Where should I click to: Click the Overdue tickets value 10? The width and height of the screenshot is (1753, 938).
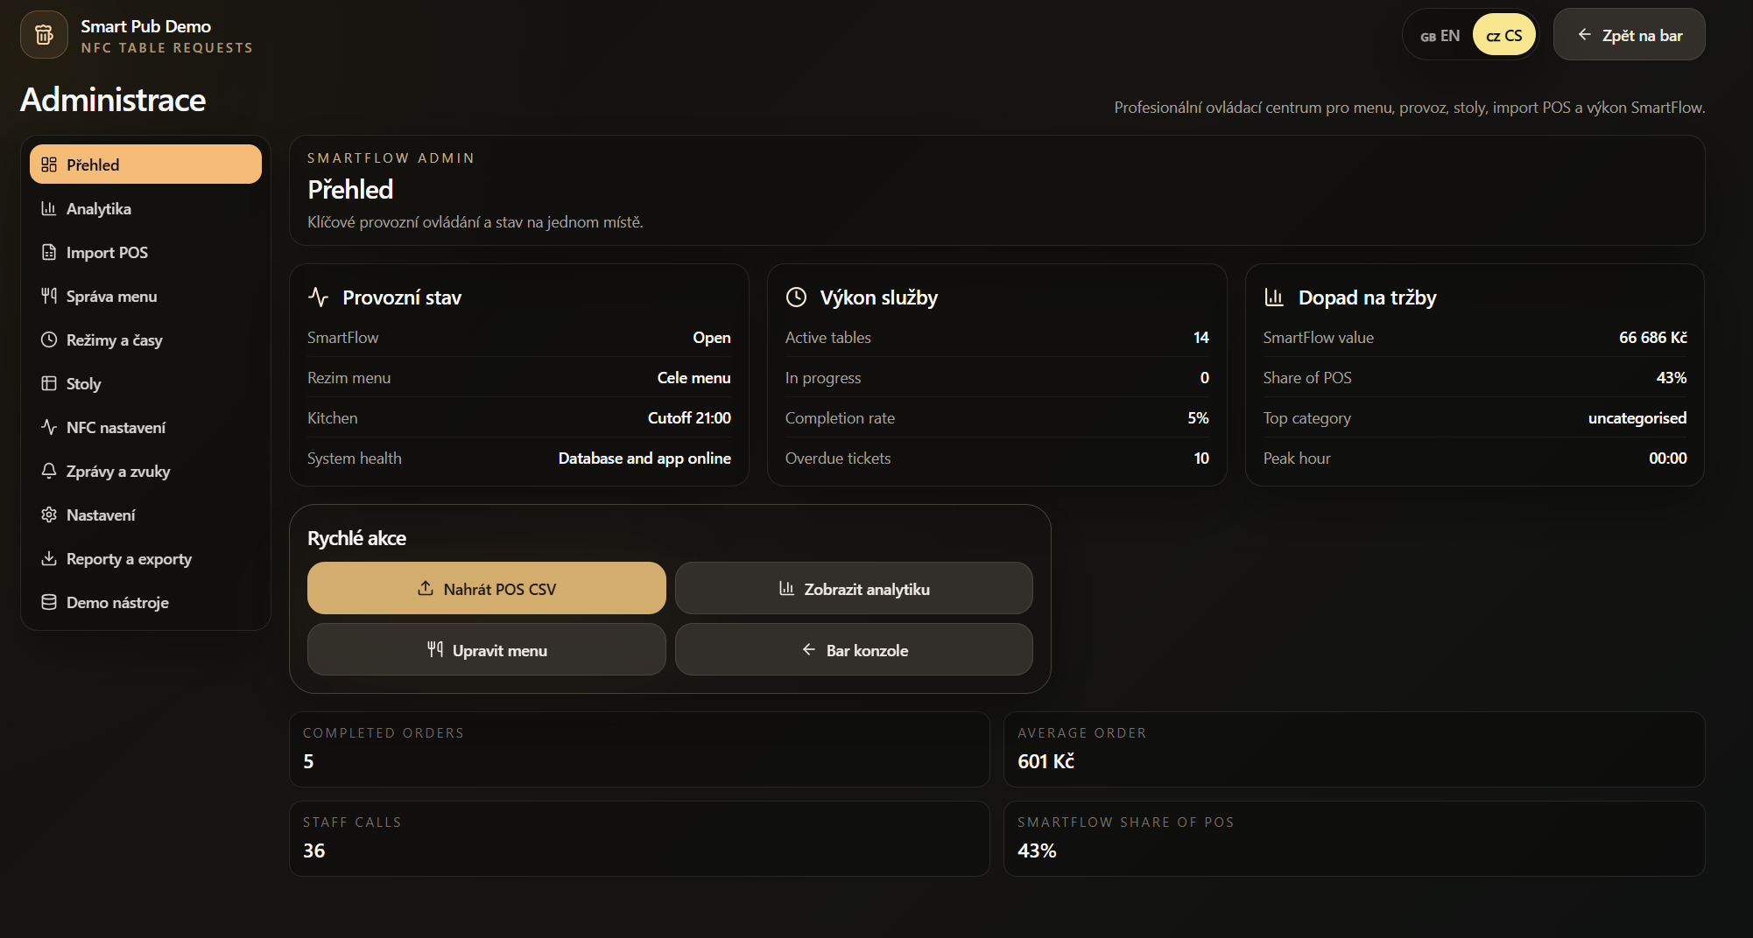pyautogui.click(x=1201, y=458)
